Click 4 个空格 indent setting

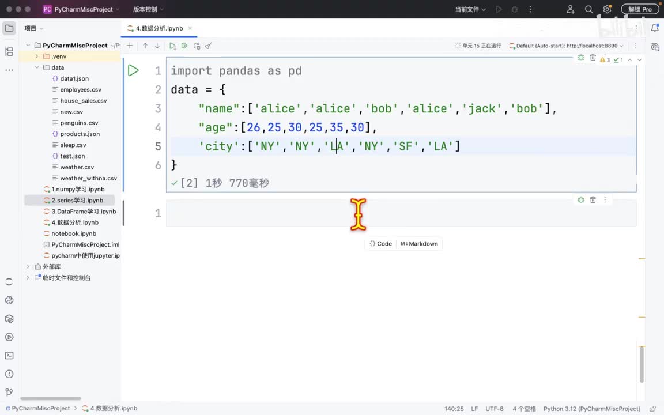(x=525, y=409)
